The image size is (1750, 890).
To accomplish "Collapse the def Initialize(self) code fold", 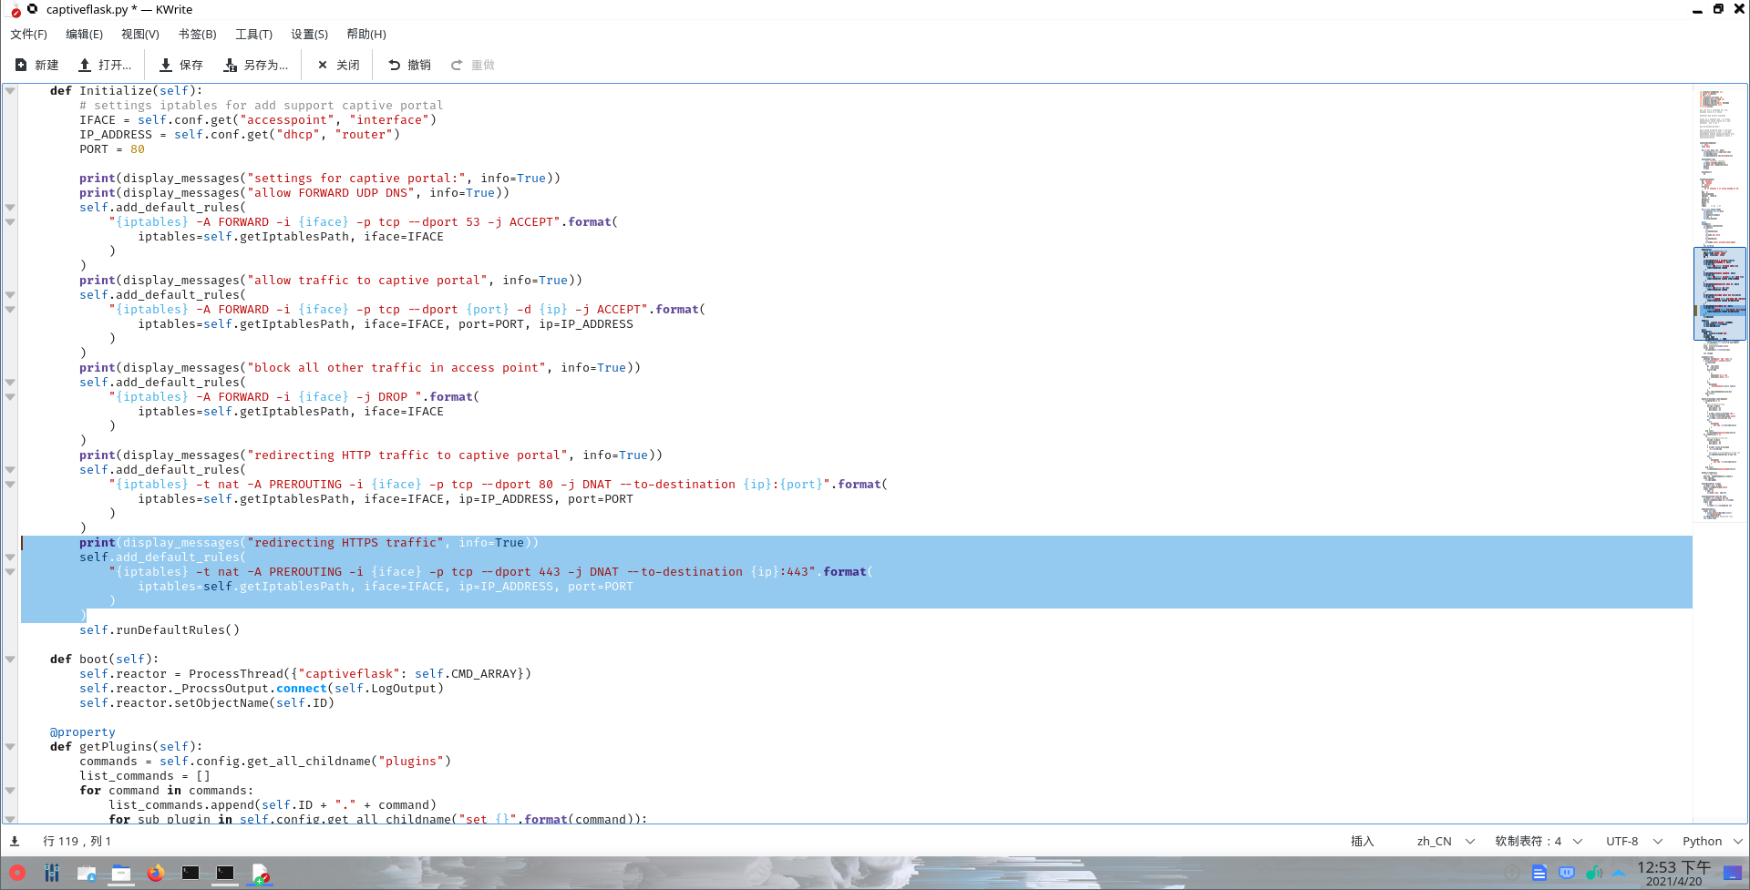I will (x=10, y=91).
